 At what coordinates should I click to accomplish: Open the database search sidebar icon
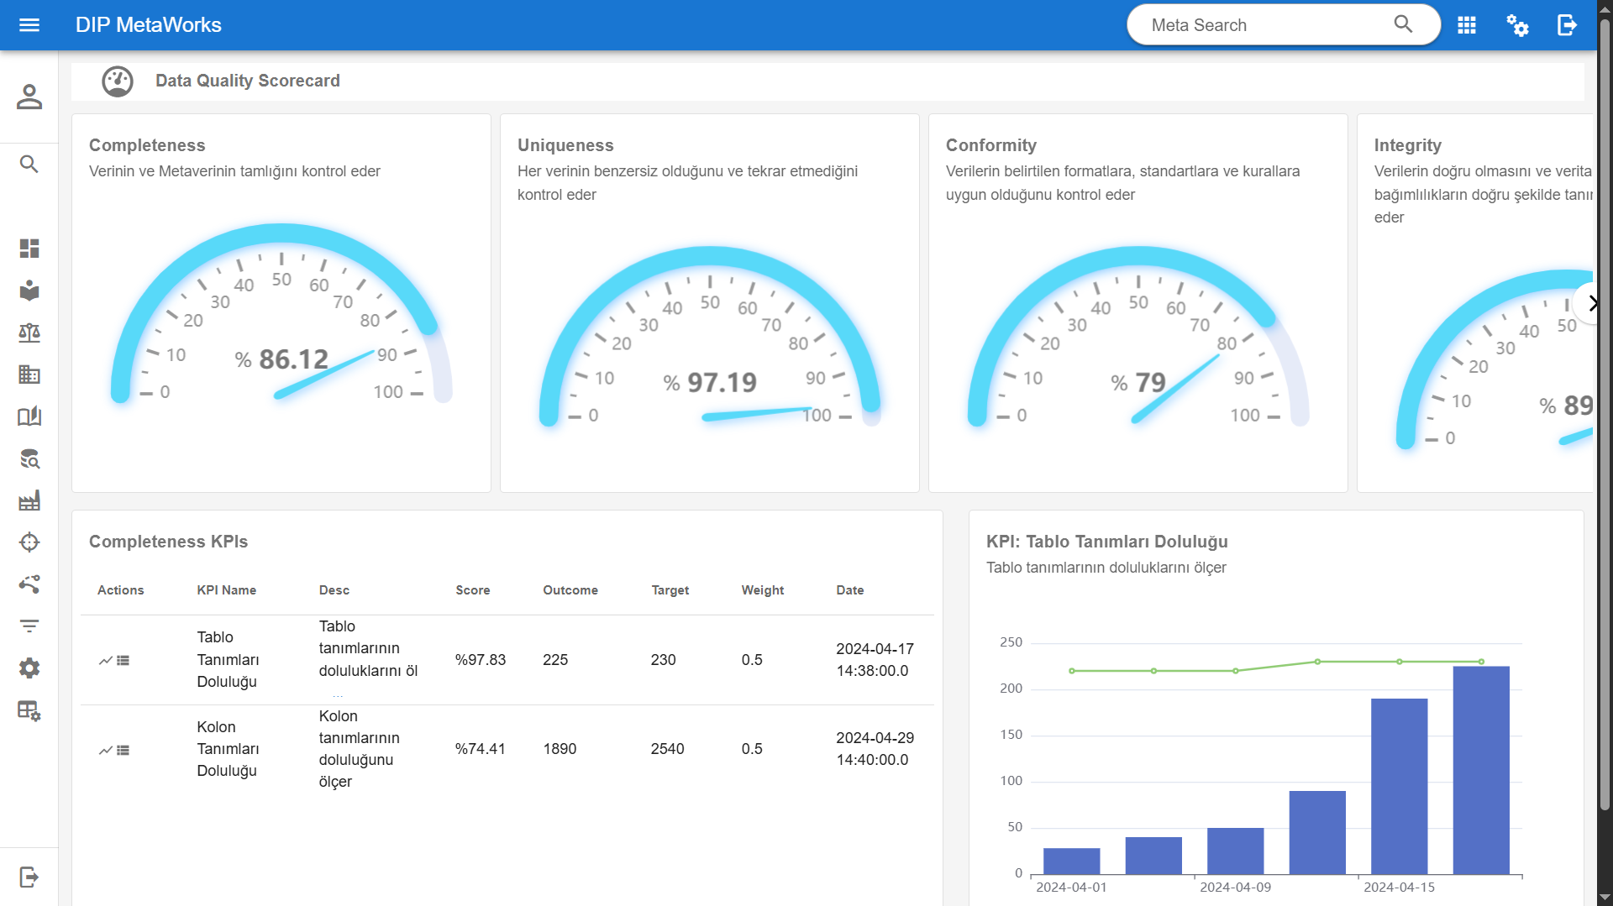[x=29, y=458]
